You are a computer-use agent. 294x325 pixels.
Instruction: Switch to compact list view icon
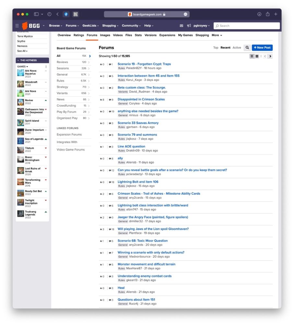pos(252,56)
